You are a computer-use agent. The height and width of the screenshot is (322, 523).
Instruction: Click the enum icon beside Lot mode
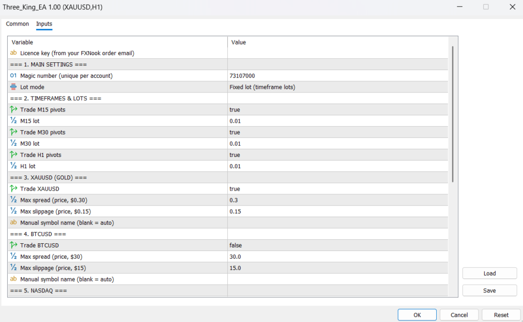13,87
